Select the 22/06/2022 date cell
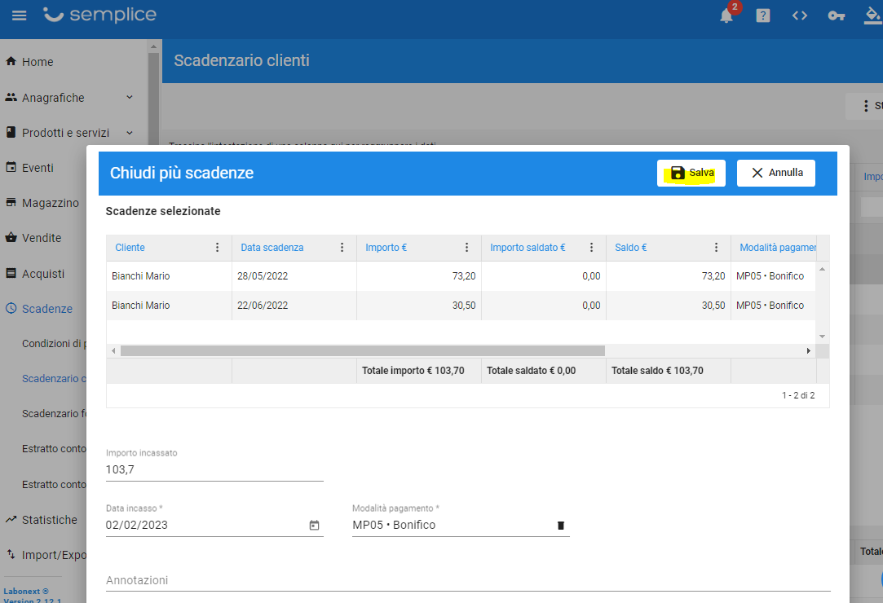883x603 pixels. coord(294,305)
